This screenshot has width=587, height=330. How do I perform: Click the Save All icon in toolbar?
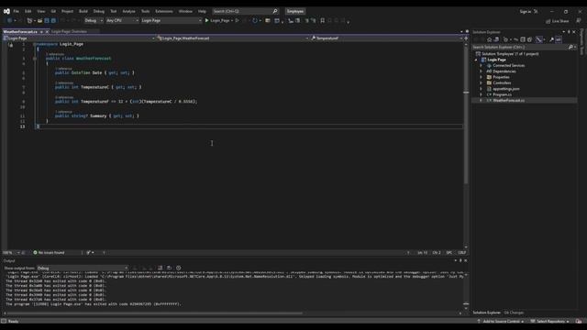point(53,20)
